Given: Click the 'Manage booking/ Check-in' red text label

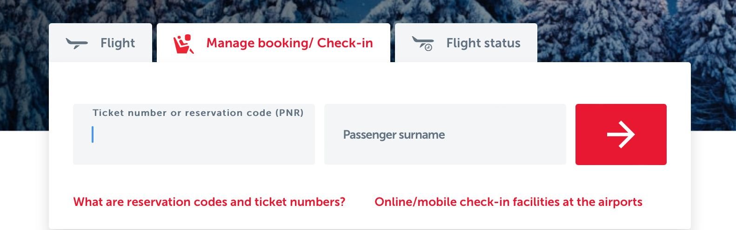Looking at the screenshot, I should (289, 43).
